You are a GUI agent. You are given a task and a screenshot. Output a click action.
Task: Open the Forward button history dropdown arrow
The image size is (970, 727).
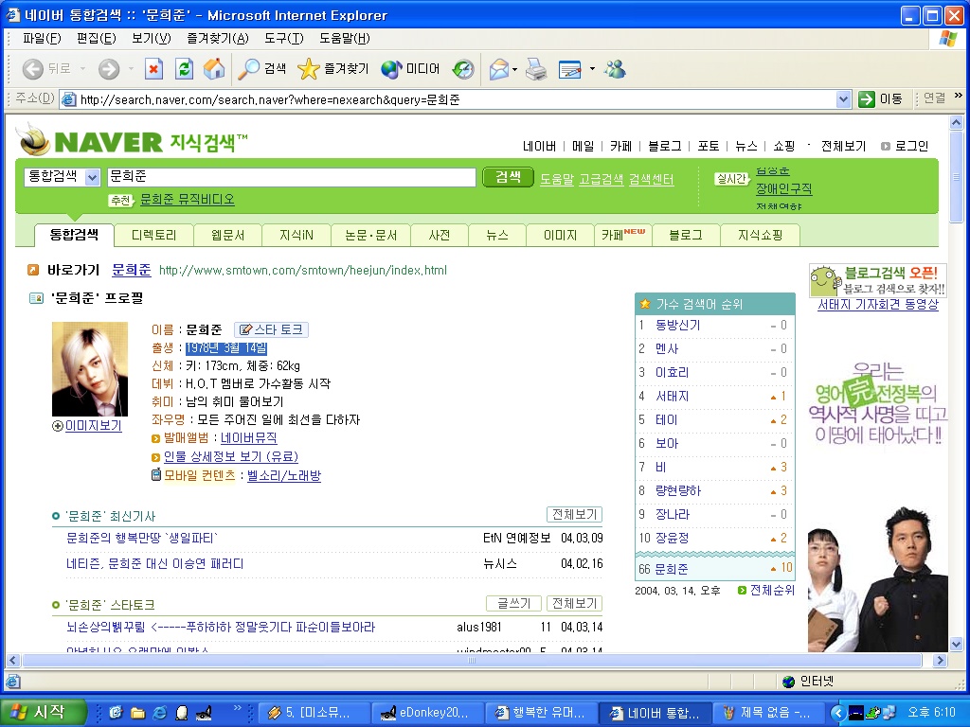point(131,68)
